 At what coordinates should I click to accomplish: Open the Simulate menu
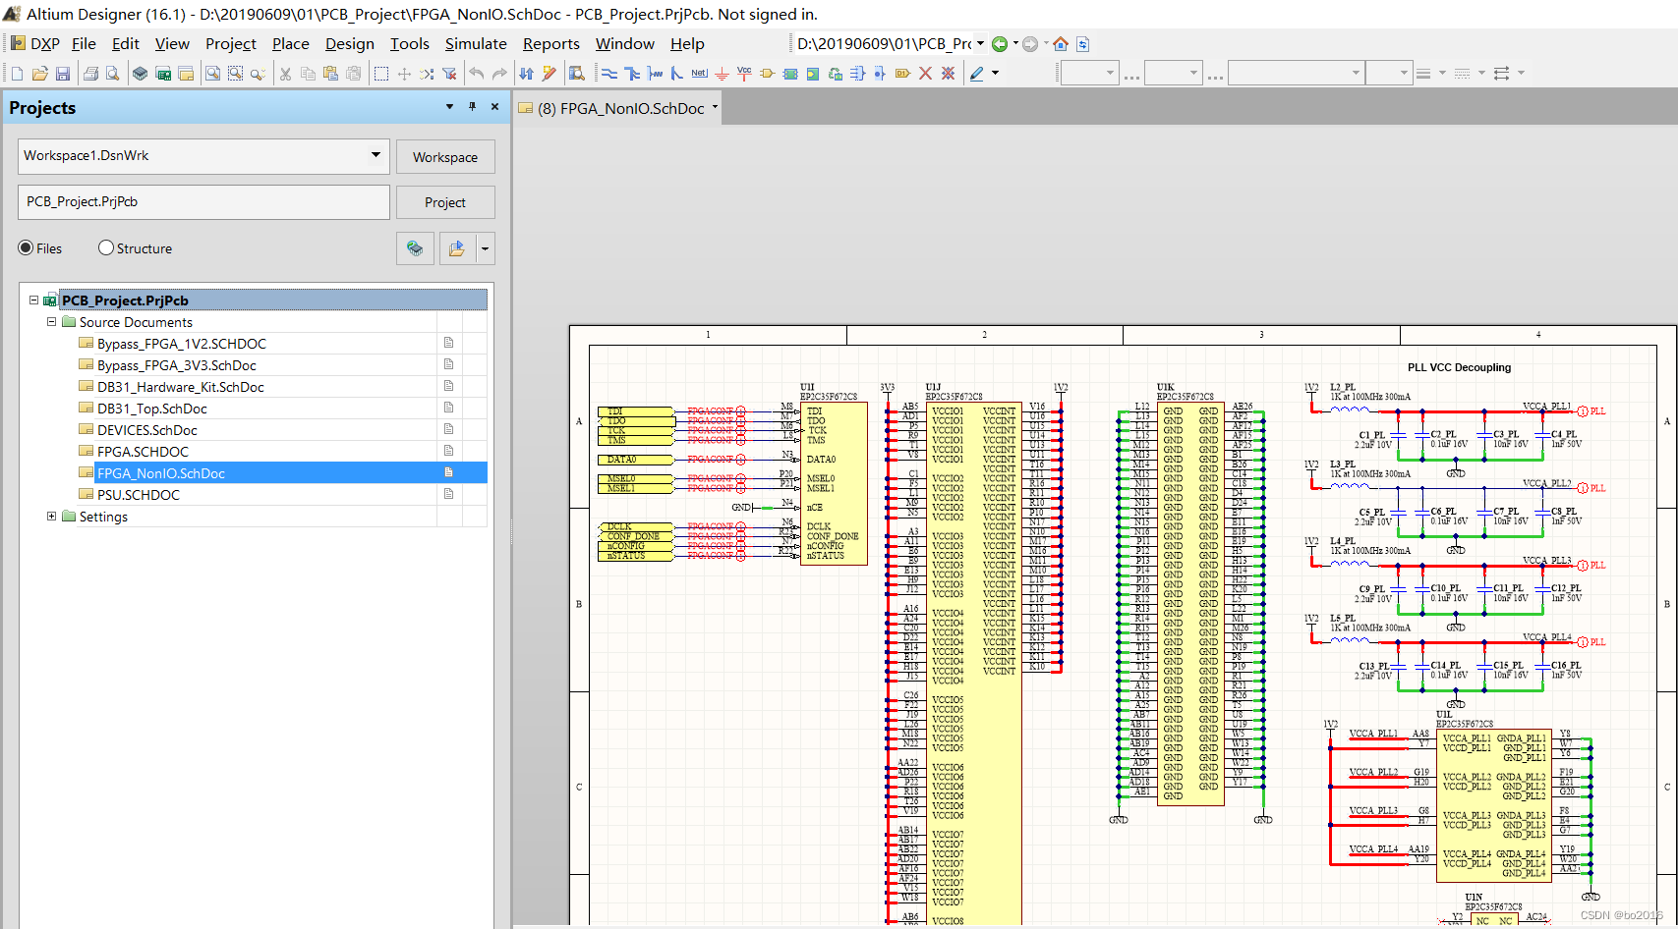[x=476, y=44]
